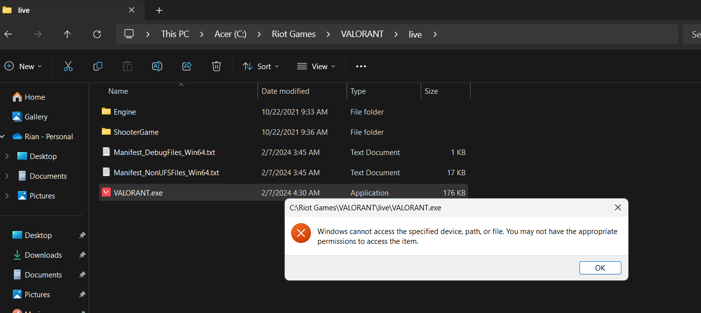Refresh the current folder view

[x=97, y=34]
